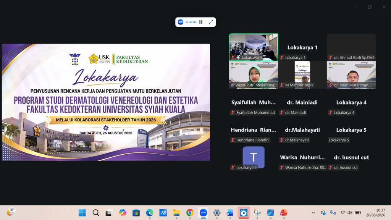
Task: Select Hendriana Riandini participant tile
Action: 254,130
